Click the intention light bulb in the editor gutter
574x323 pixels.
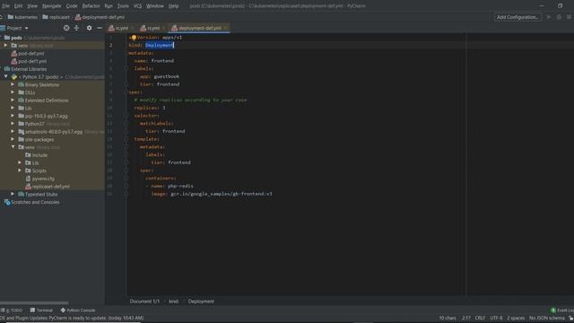coord(134,38)
